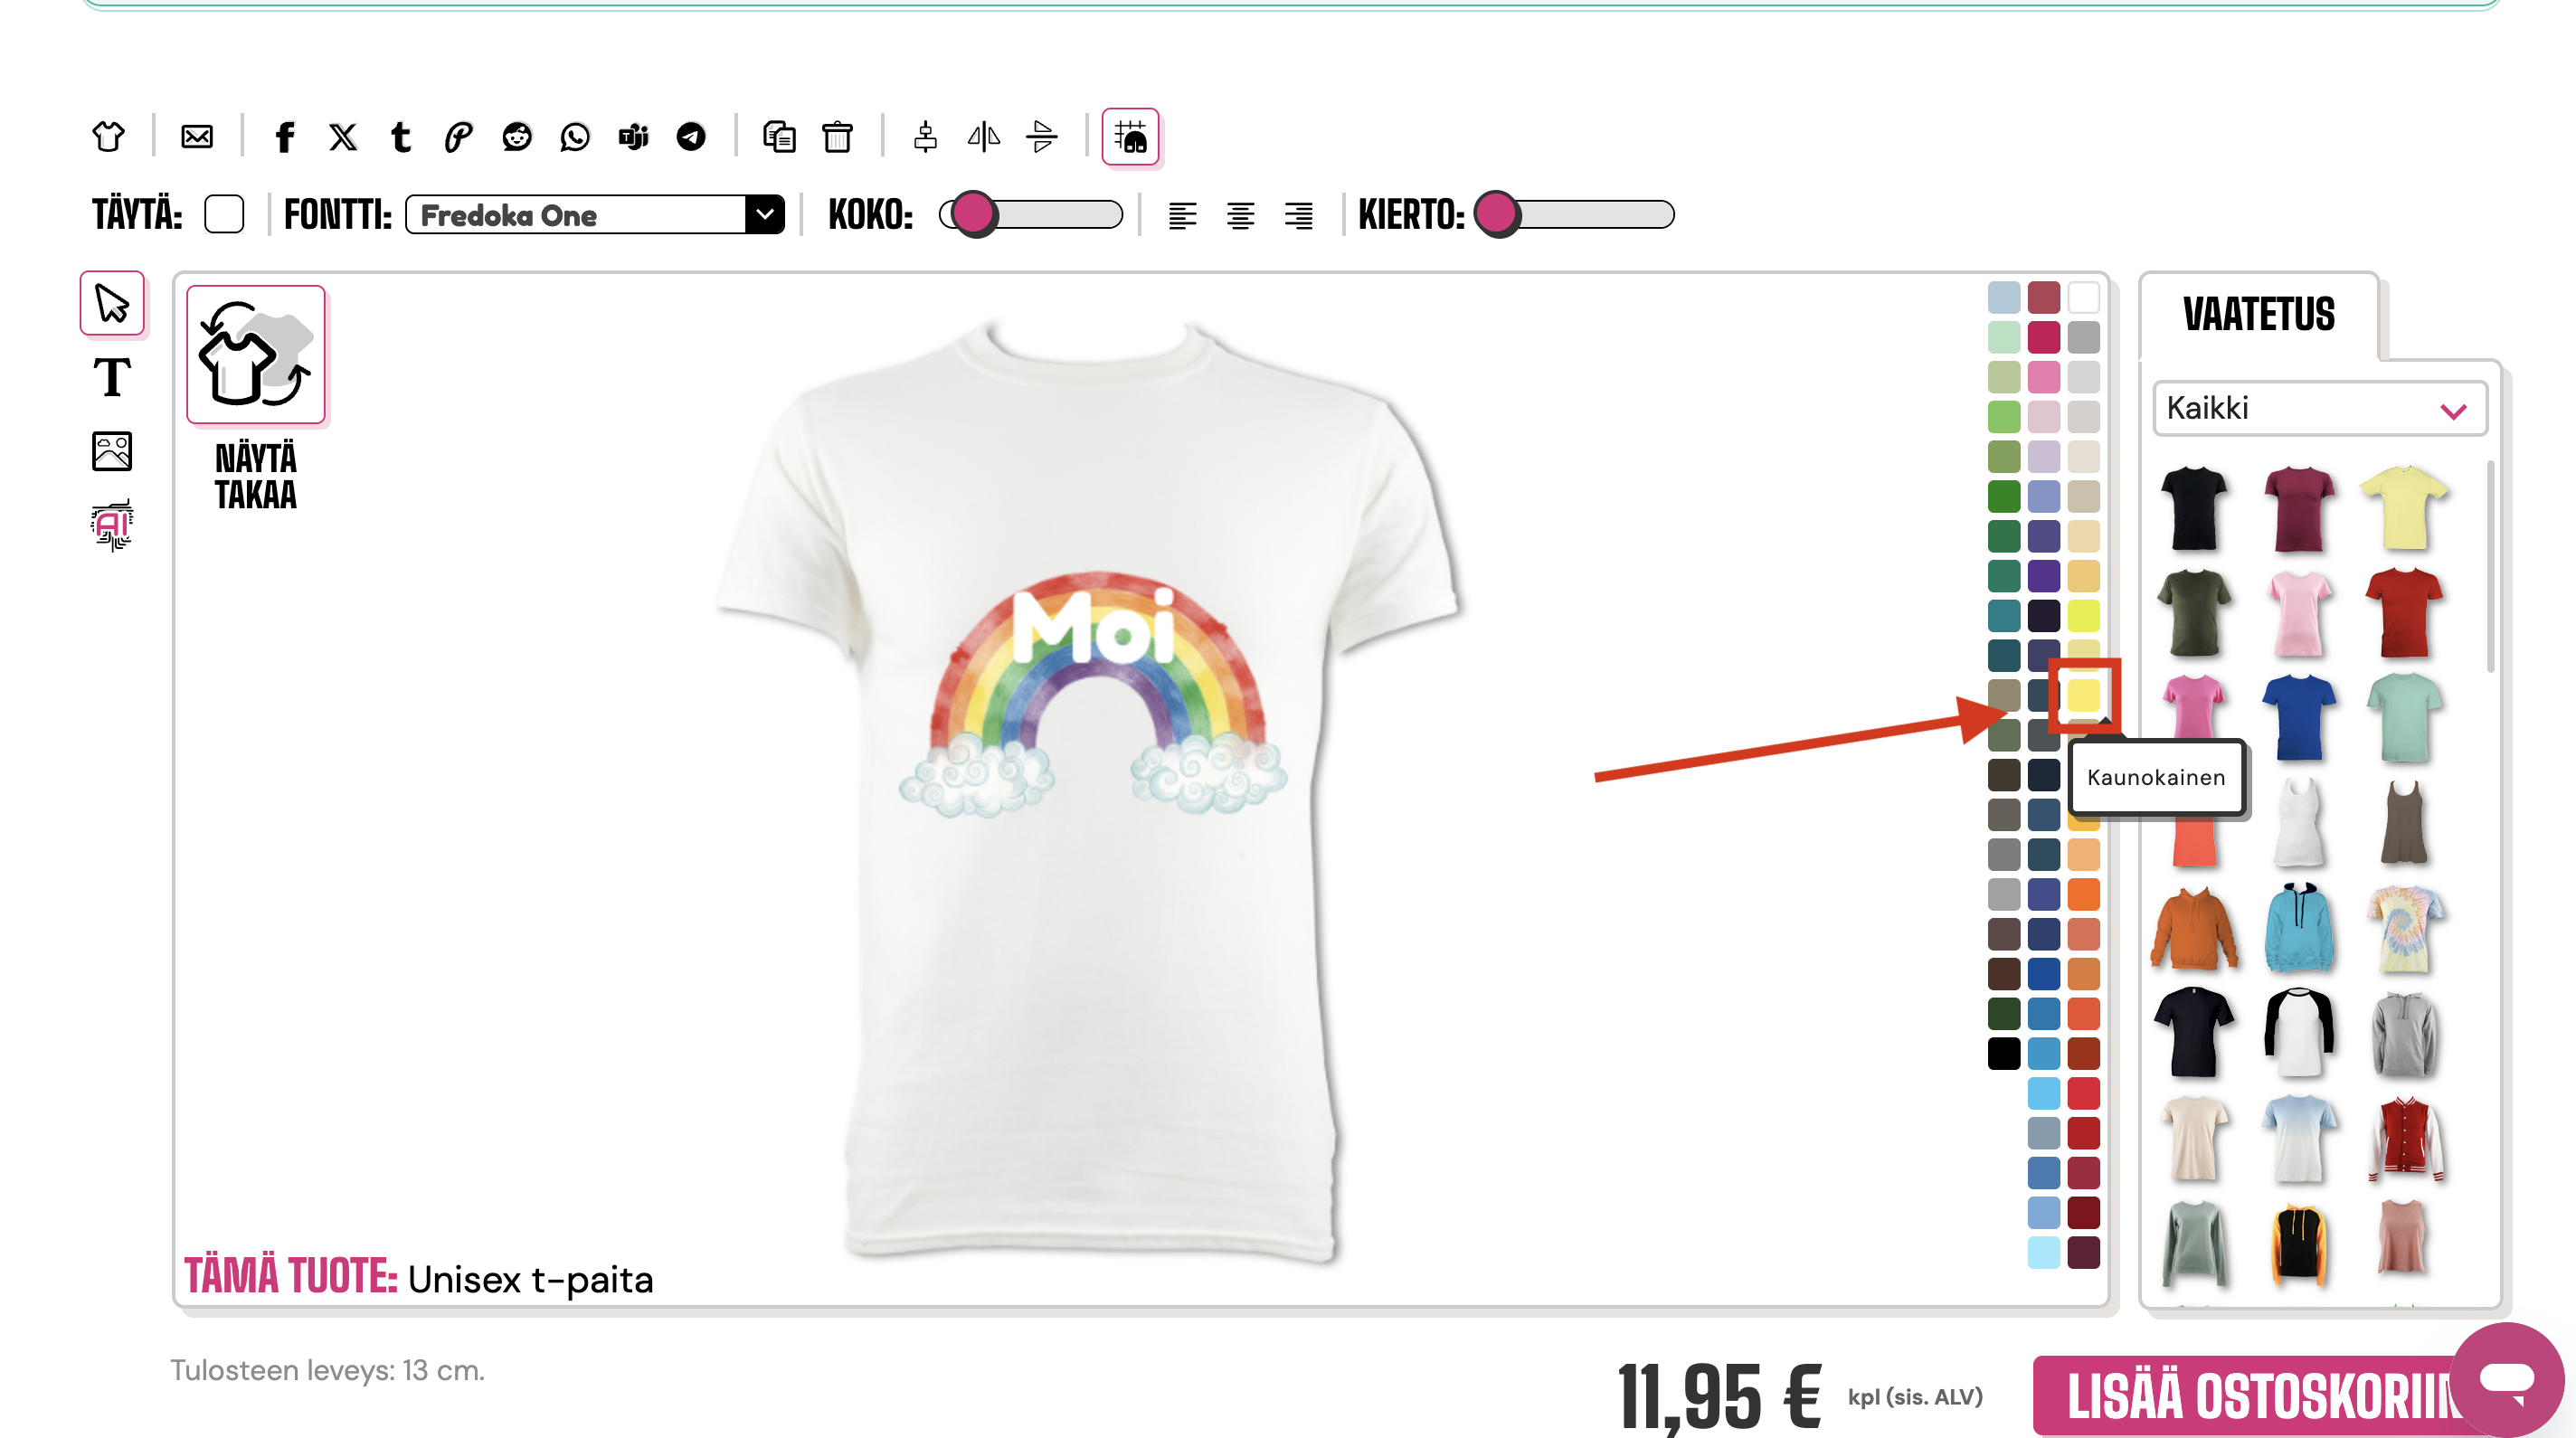Click the email envelope icon

(197, 136)
